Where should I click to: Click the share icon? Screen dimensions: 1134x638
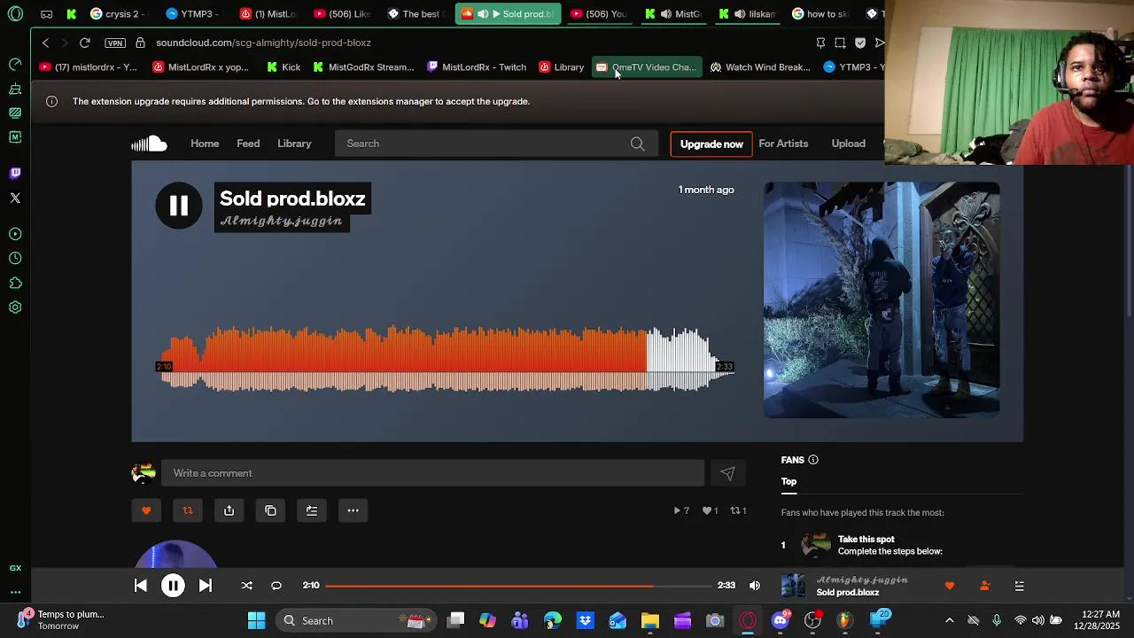229,510
